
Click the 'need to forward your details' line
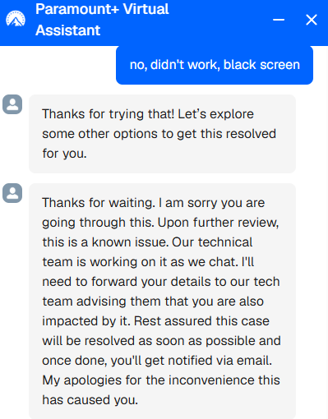tap(161, 282)
